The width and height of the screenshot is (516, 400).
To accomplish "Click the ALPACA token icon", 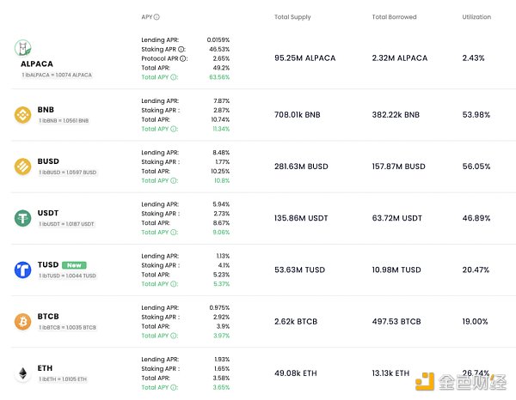I will [23, 47].
